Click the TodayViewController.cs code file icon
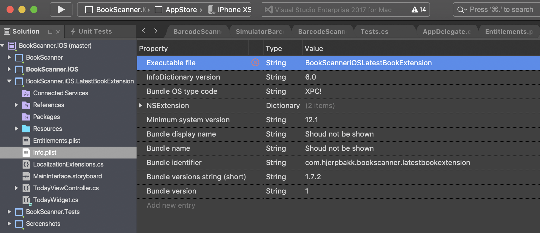This screenshot has height=233, width=540. coord(26,188)
